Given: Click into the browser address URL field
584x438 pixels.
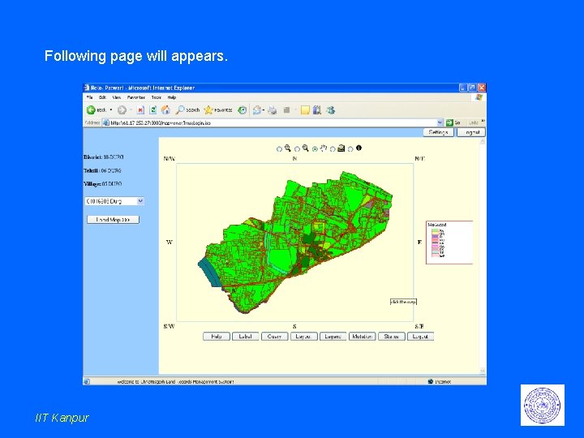Looking at the screenshot, I should [272, 122].
